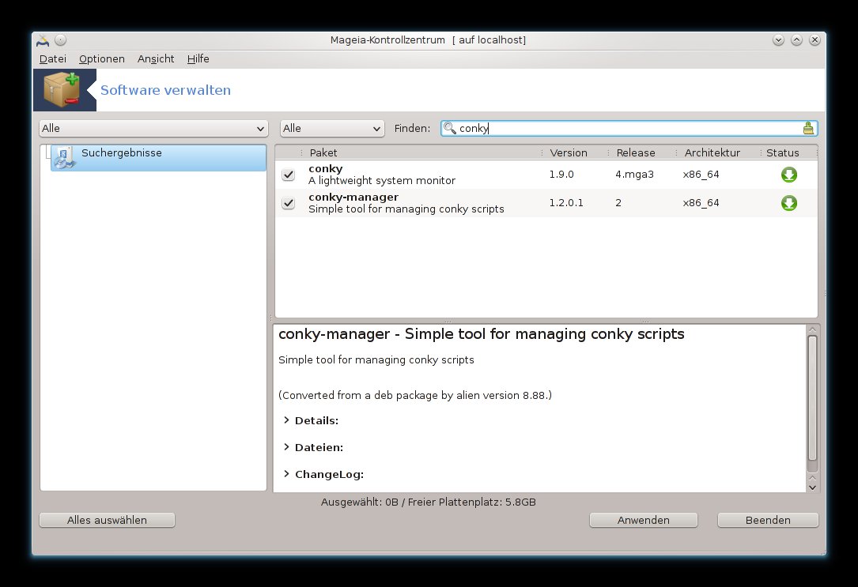Screen dimensions: 858x587
Task: Open the Datei menu
Action: coord(53,59)
